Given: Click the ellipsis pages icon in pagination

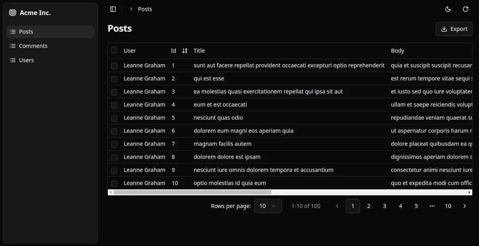Looking at the screenshot, I should (432, 206).
